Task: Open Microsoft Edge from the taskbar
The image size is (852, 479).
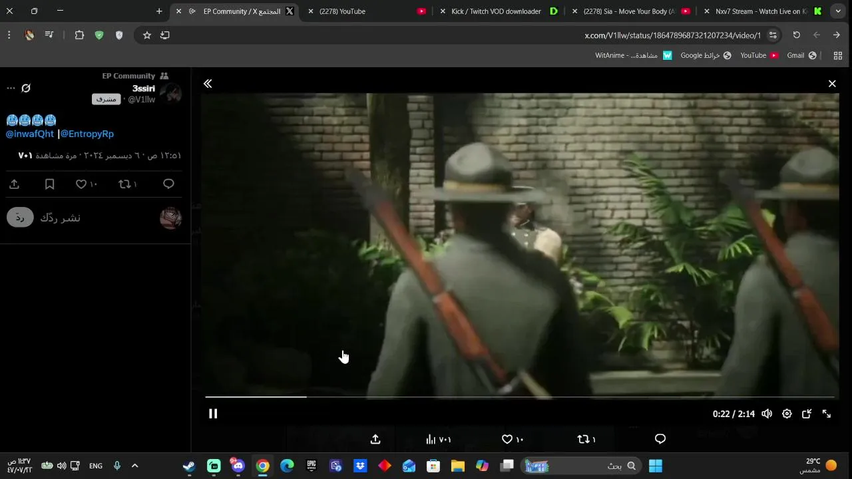Action: 287,466
